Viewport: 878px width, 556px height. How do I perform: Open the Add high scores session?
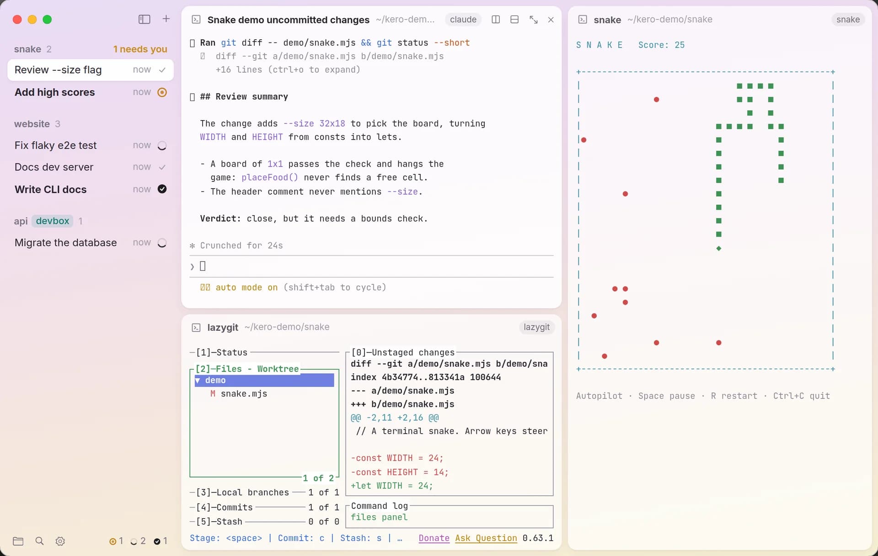(91, 92)
